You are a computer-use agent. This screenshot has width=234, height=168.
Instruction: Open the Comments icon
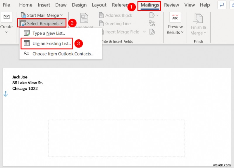click(x=222, y=5)
